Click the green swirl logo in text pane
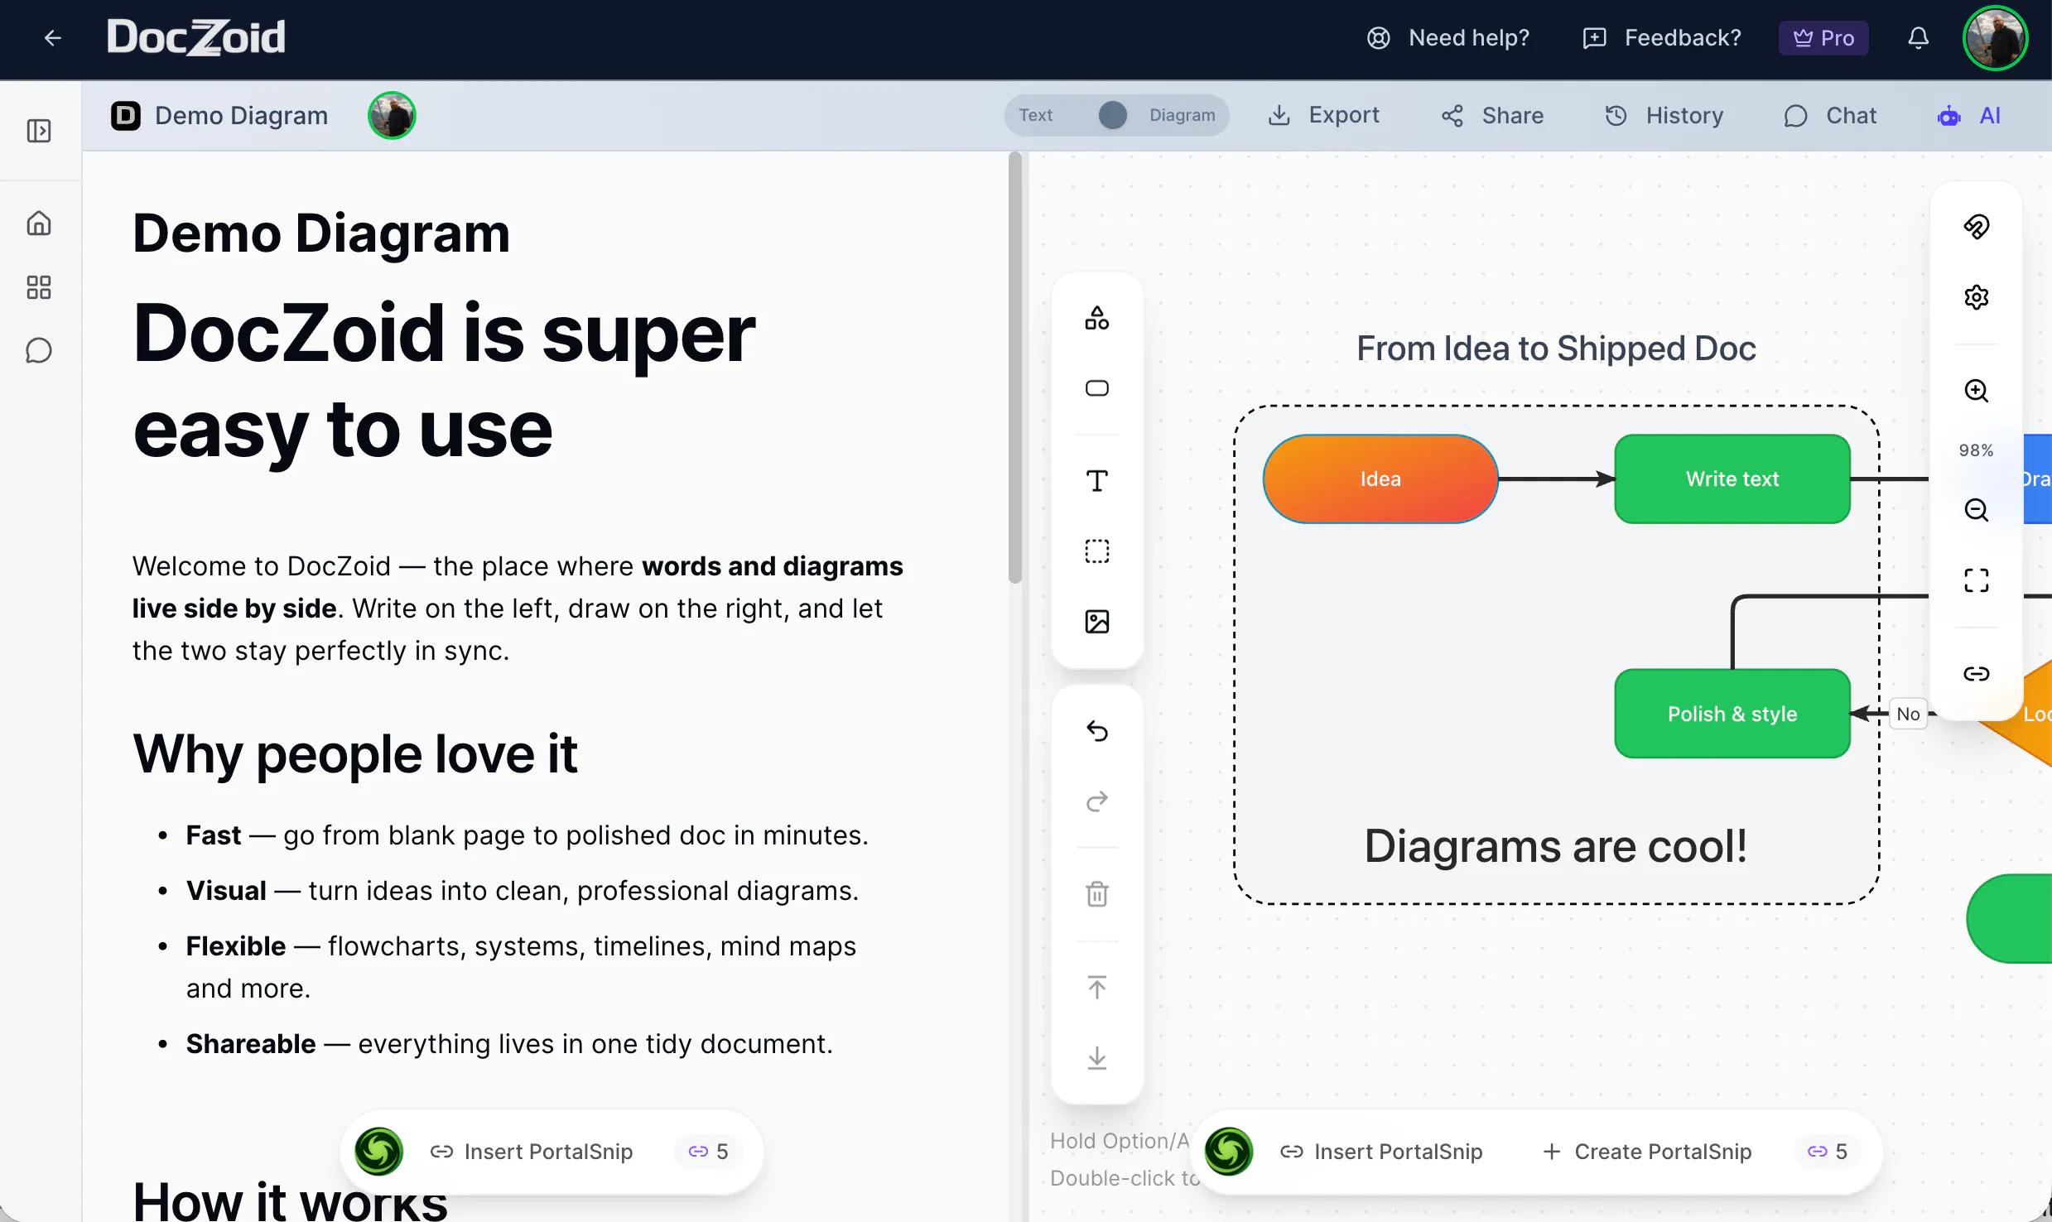The width and height of the screenshot is (2052, 1222). 379,1152
